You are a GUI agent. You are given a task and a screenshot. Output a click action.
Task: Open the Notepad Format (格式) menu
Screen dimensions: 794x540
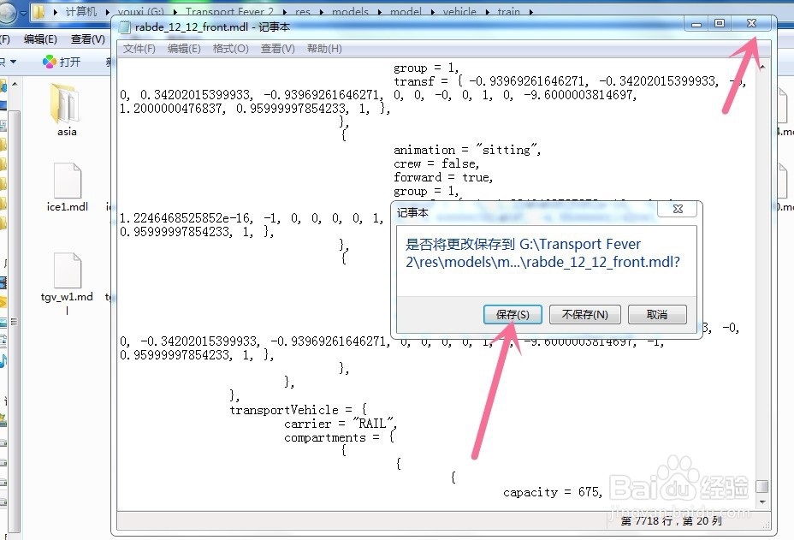pos(231,49)
